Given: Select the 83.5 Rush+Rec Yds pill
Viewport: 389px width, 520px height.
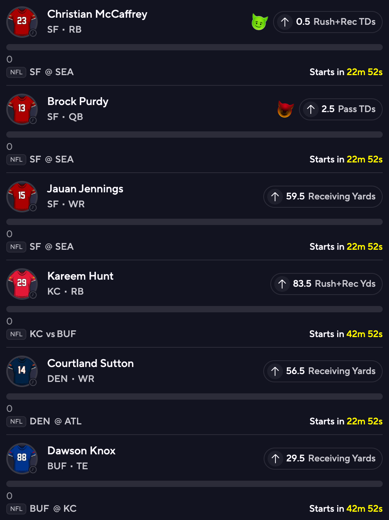Looking at the screenshot, I should click(x=326, y=284).
